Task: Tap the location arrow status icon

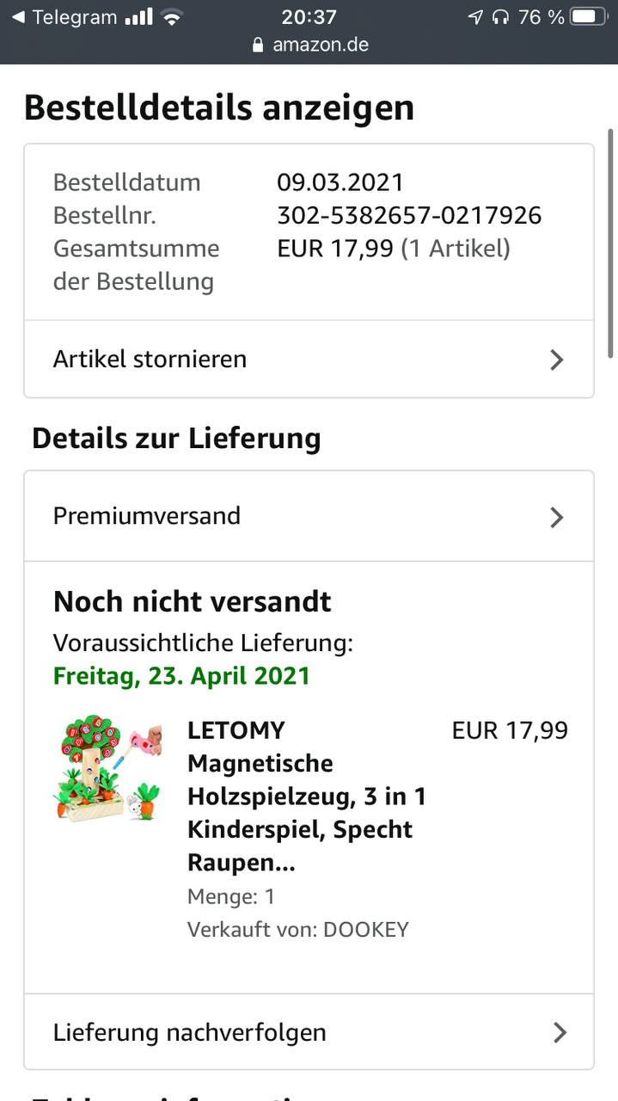Action: click(475, 16)
